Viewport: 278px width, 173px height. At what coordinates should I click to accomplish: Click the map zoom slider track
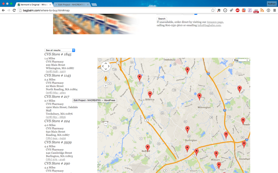[106, 105]
